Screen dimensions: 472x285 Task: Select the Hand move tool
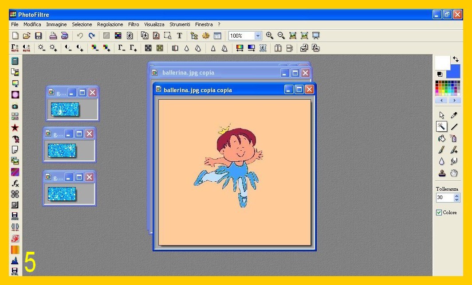pos(454,173)
